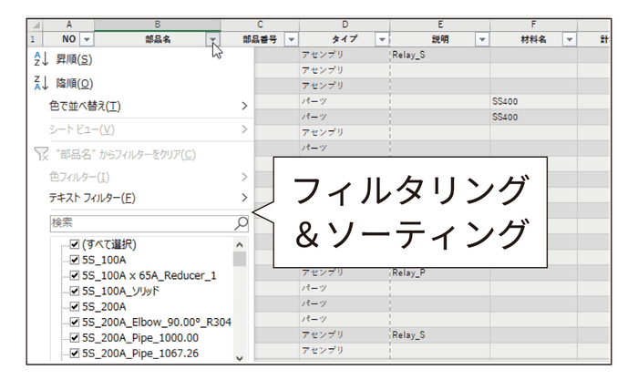Click the magnifier icon in search box

point(241,222)
